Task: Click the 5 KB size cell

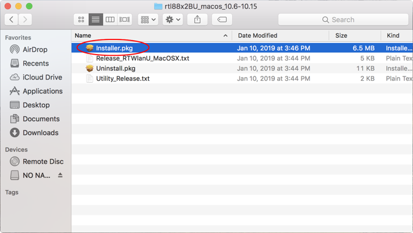Action: (x=367, y=58)
